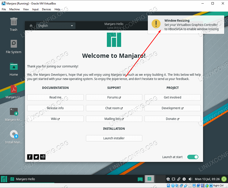The image size is (228, 188).
Task: Click the home icon in Manjaro Hello header
Action: (x=31, y=26)
